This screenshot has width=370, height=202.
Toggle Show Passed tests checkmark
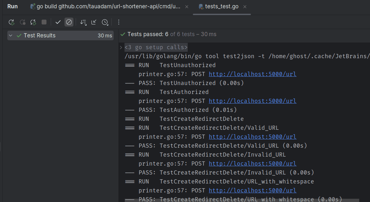[x=58, y=22]
